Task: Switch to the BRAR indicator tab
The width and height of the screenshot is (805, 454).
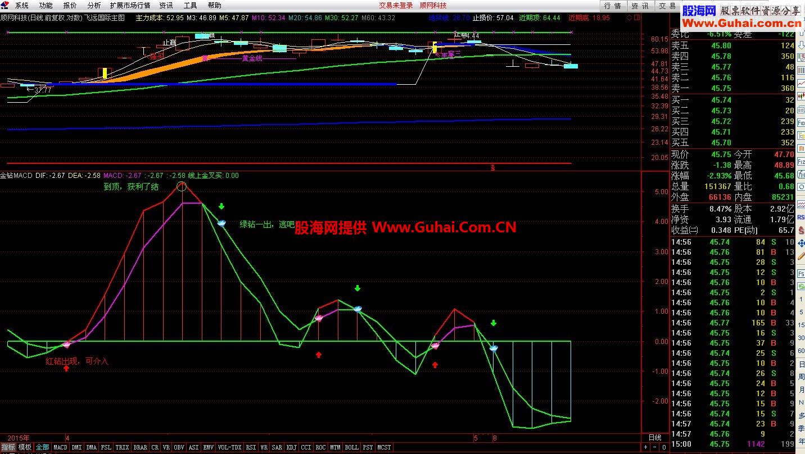Action: pyautogui.click(x=140, y=447)
